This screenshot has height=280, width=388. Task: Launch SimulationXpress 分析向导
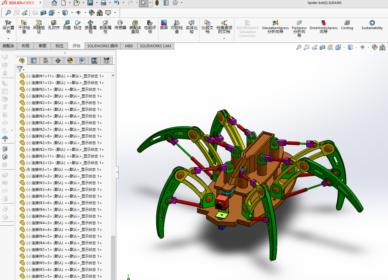click(275, 26)
